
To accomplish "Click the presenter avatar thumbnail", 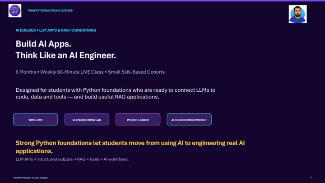I will pos(297,14).
